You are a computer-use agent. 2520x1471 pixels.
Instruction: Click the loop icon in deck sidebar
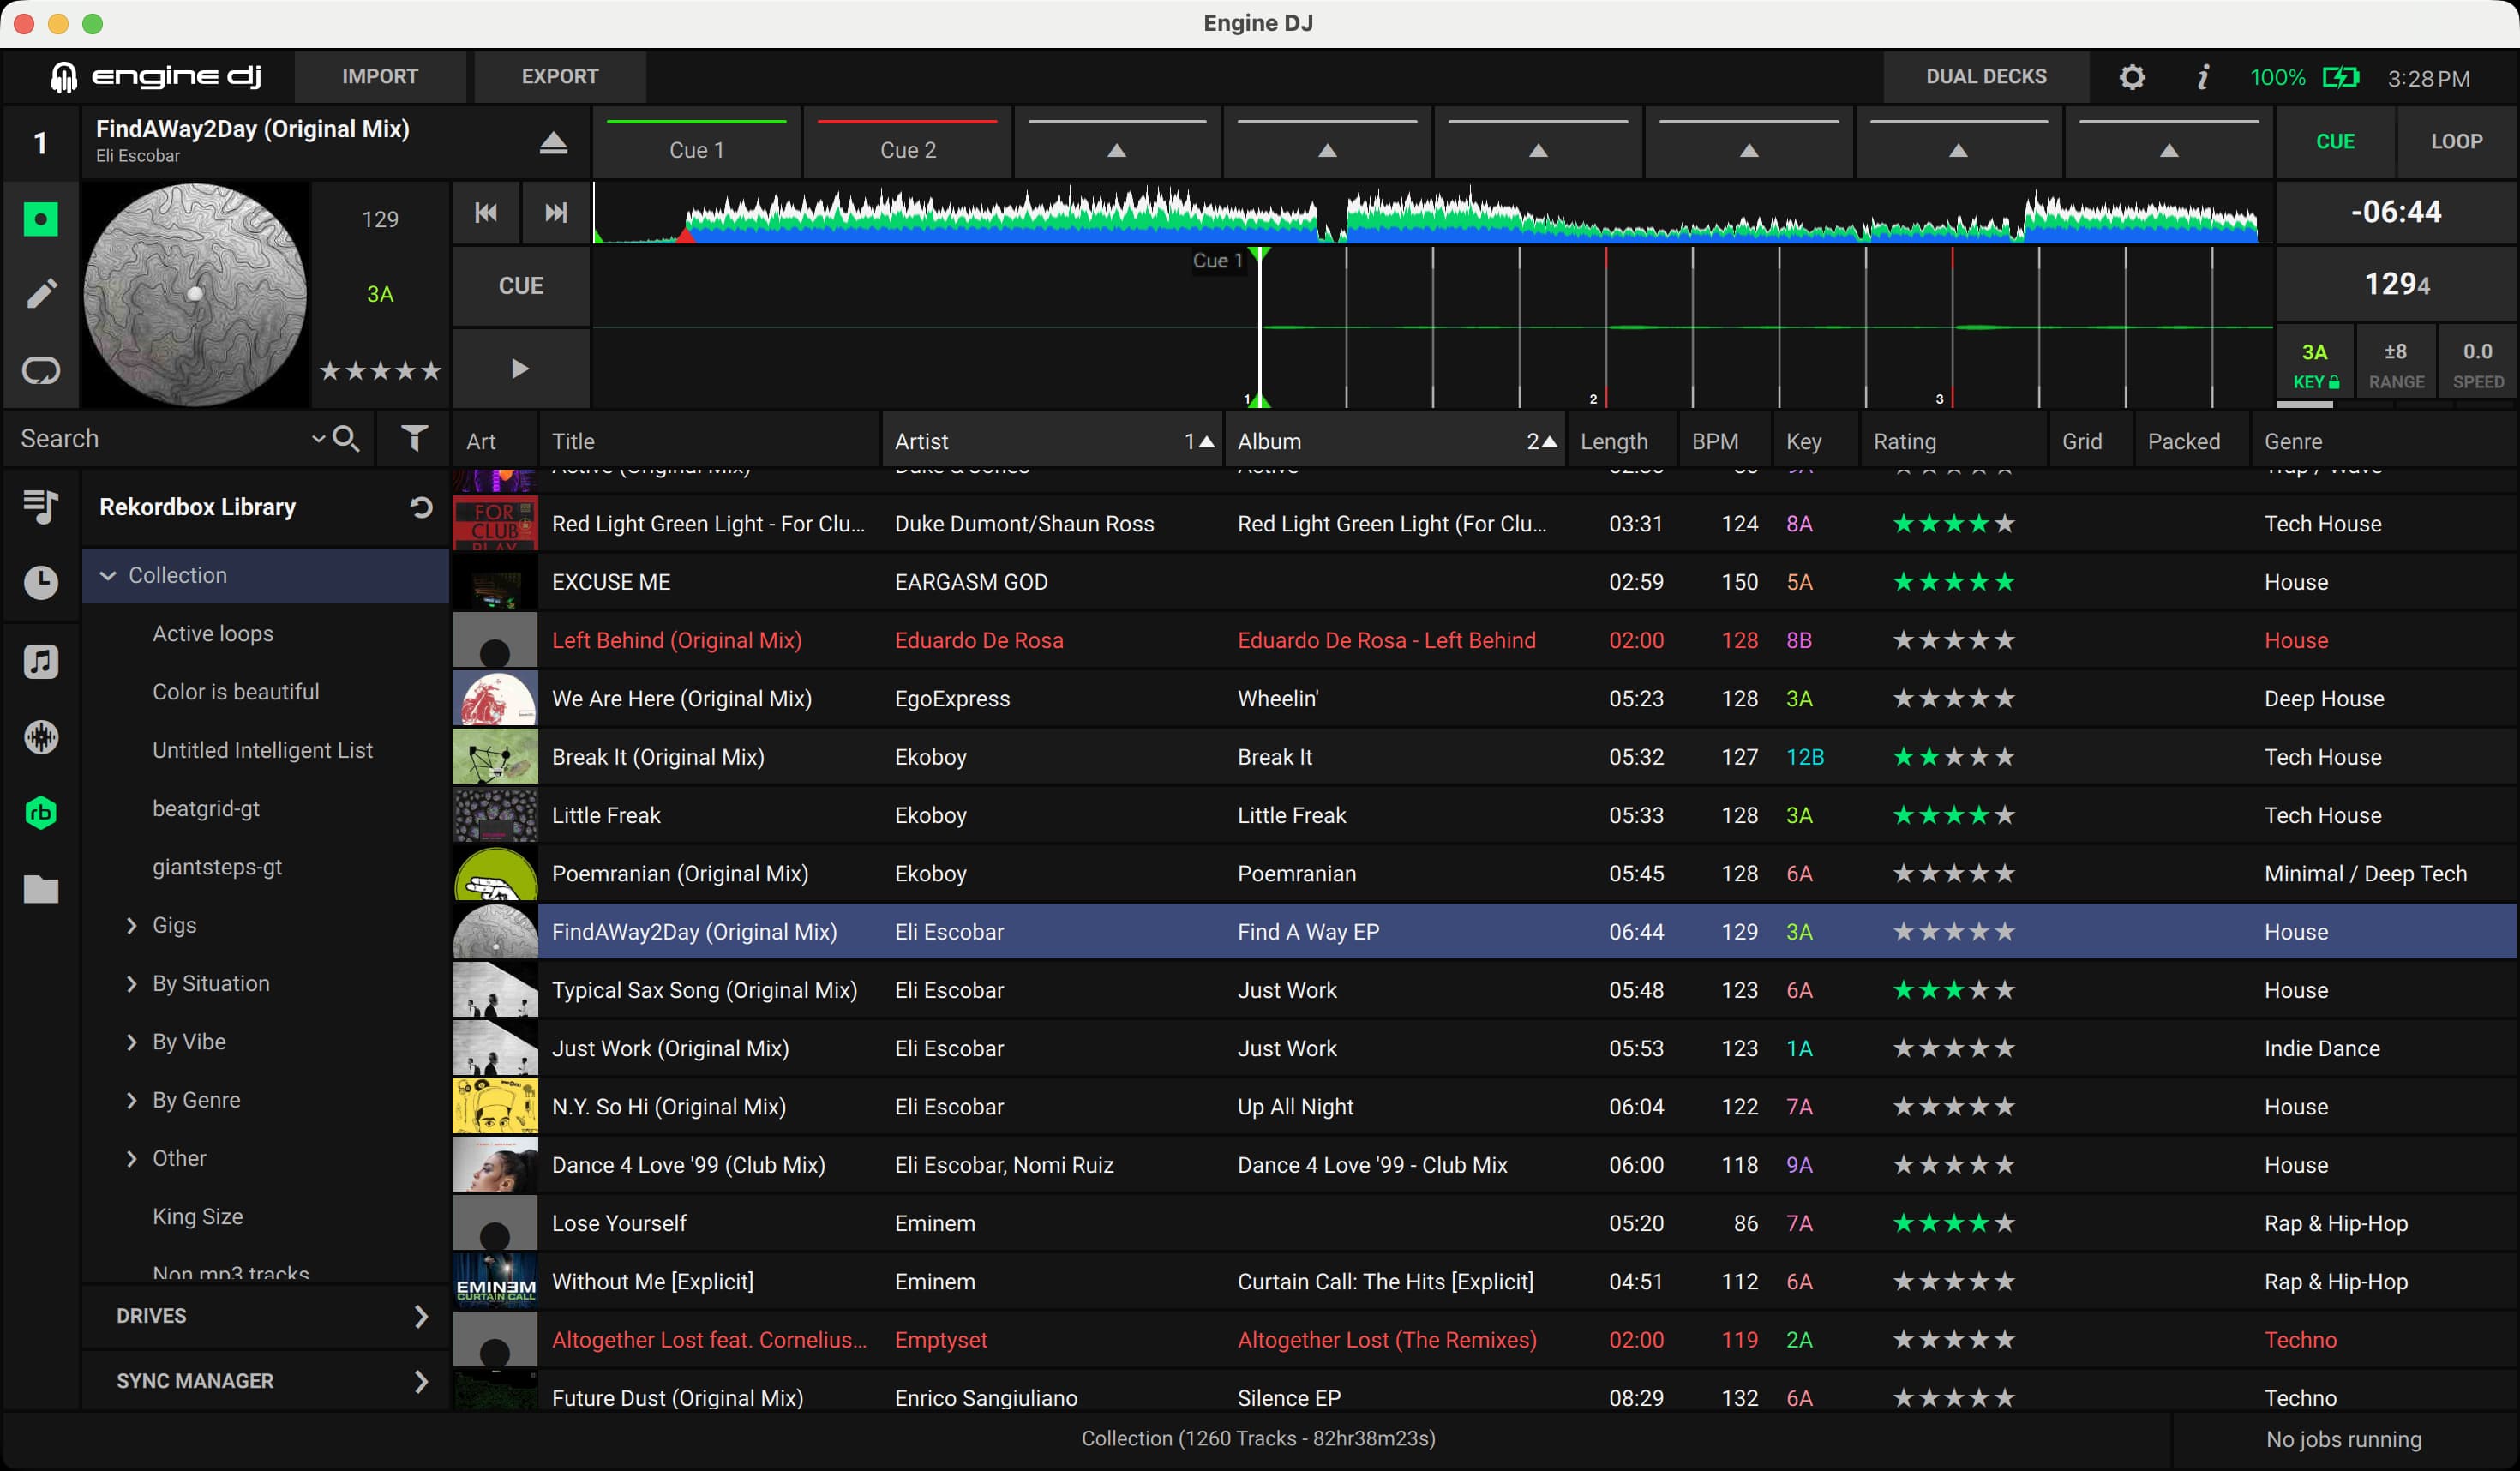(41, 371)
